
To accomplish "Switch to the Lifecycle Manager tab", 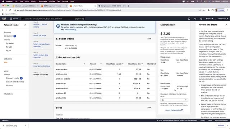I will [25, 6].
